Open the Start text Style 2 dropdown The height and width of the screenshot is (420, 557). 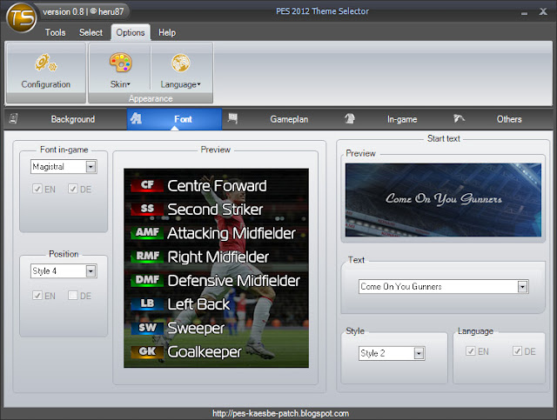tap(419, 353)
